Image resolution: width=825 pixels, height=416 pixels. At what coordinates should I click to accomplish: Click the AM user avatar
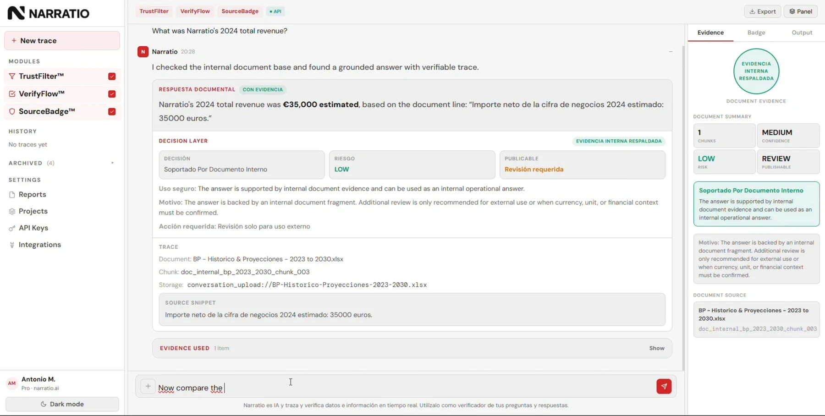[x=12, y=383]
